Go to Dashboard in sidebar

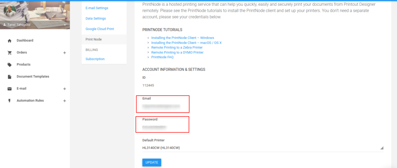[x=25, y=40]
